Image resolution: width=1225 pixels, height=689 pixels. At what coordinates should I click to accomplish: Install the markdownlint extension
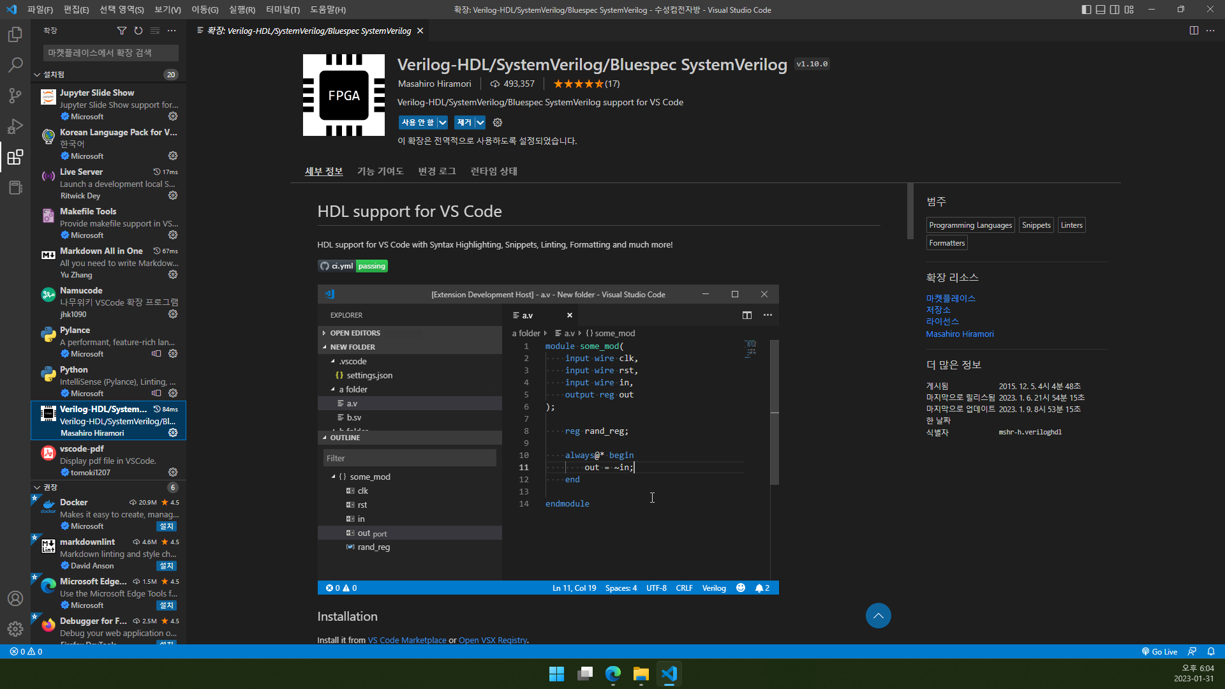167,566
